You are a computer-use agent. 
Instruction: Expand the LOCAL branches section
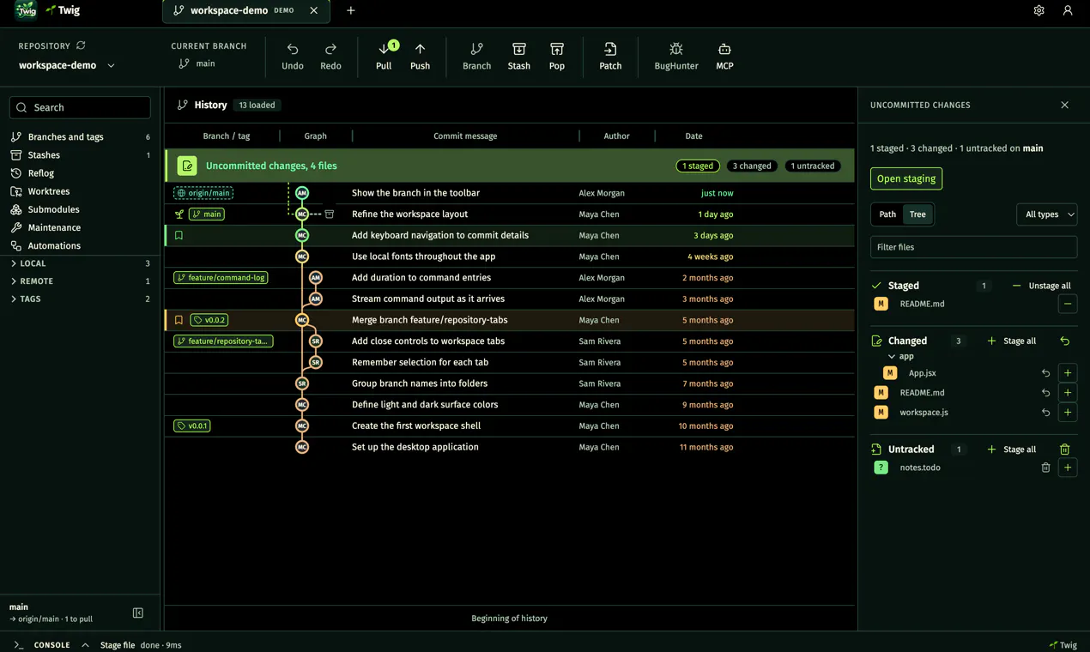pyautogui.click(x=80, y=263)
